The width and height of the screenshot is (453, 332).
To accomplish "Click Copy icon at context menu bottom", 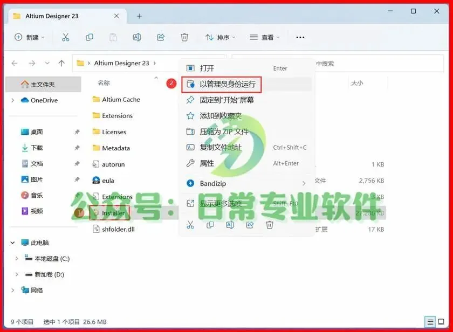I will point(210,225).
